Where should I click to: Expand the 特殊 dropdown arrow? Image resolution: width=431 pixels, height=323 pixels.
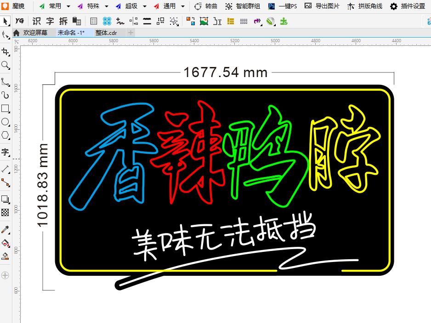click(107, 6)
